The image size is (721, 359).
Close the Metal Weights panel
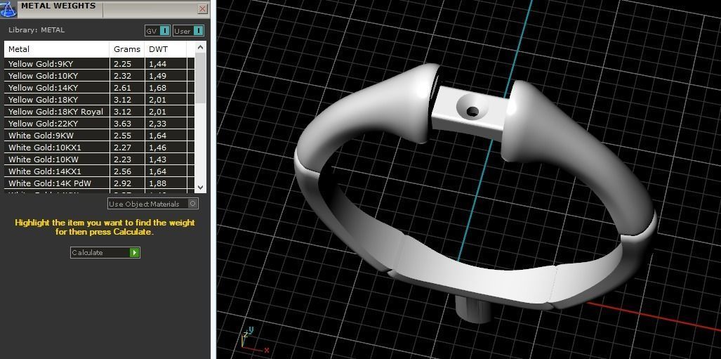[x=202, y=8]
